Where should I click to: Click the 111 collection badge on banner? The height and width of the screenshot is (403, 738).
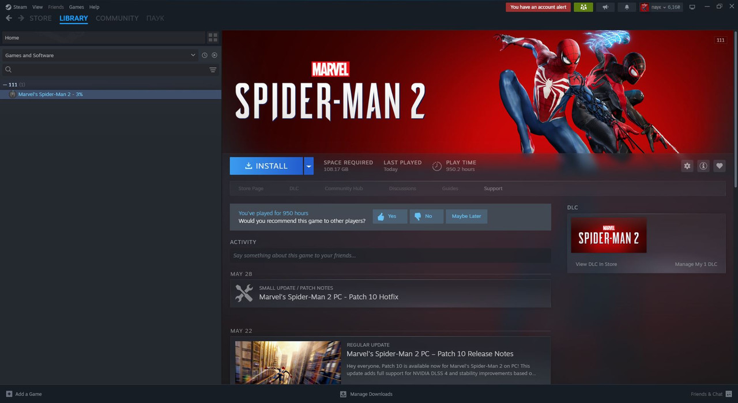720,40
